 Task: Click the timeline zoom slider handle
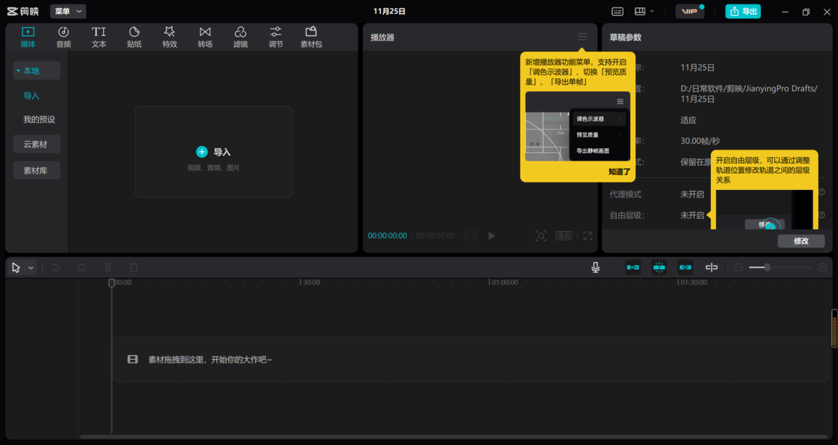(x=767, y=268)
